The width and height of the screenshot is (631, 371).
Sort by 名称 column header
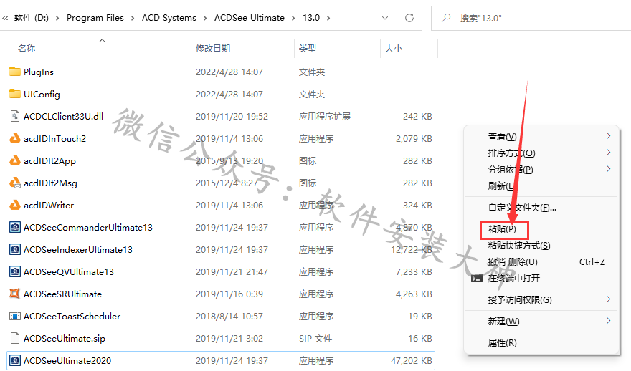tap(27, 48)
